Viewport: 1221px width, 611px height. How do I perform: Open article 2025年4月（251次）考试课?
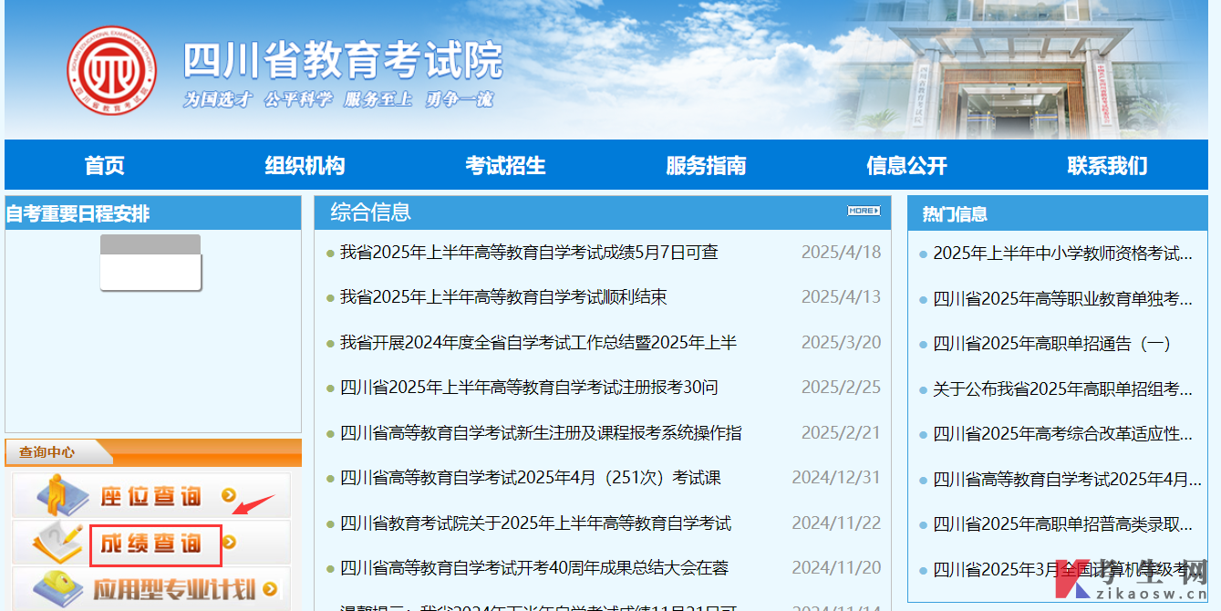pyautogui.click(x=531, y=478)
